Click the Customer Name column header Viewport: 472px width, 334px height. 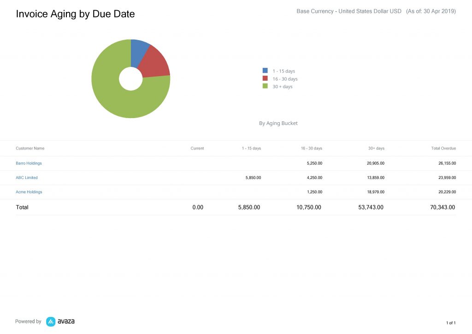click(30, 148)
